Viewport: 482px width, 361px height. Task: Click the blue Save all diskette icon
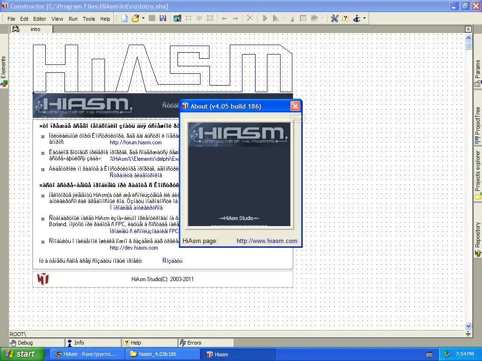click(x=163, y=18)
